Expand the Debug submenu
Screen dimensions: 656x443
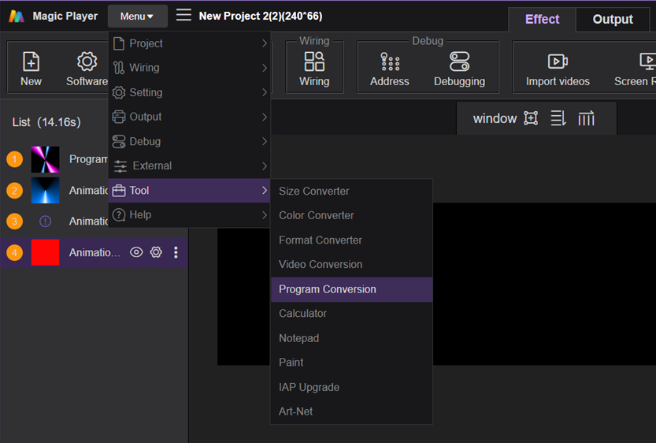(x=190, y=142)
